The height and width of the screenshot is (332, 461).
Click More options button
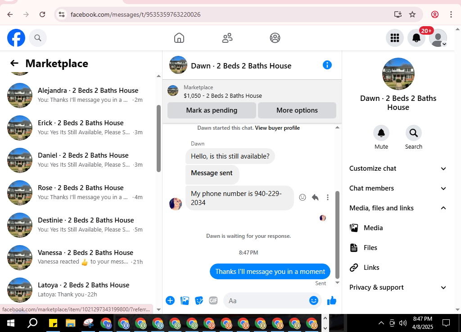click(x=297, y=110)
